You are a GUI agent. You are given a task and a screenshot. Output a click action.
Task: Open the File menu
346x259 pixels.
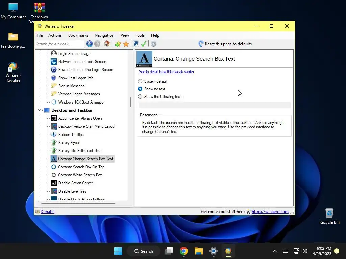click(x=40, y=35)
